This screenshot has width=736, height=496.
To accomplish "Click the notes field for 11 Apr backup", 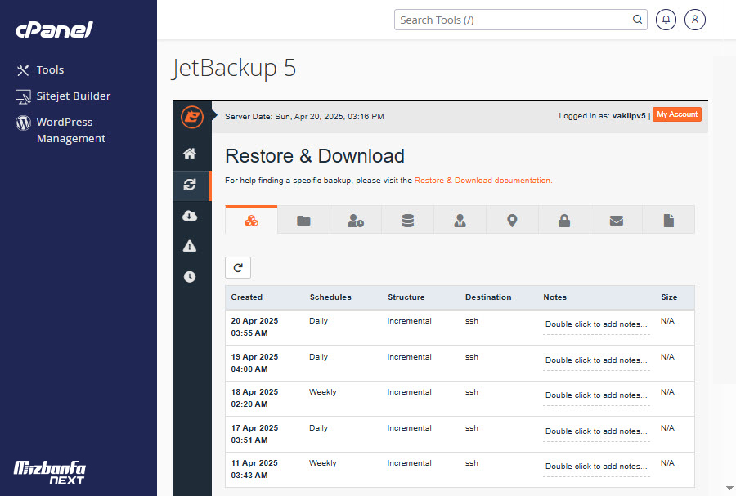I will coord(596,467).
